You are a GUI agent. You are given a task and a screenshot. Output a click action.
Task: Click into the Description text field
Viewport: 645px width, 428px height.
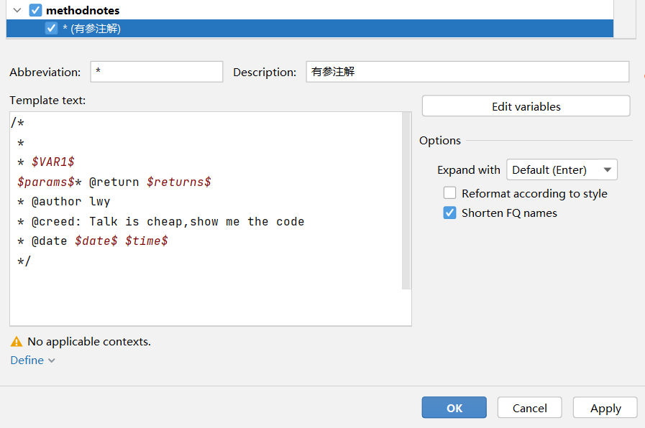point(467,72)
